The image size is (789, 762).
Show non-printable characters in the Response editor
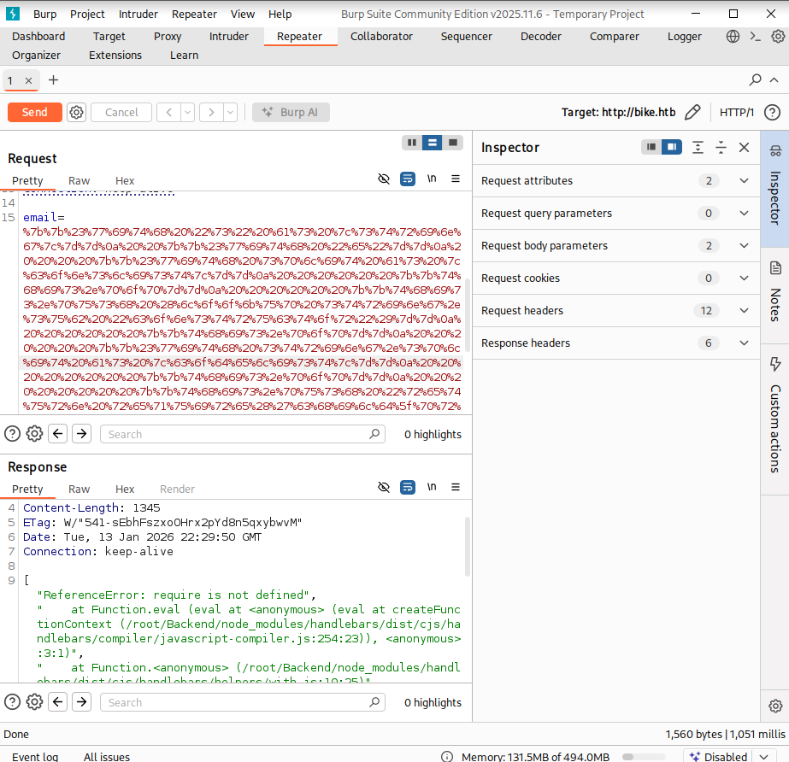click(432, 487)
